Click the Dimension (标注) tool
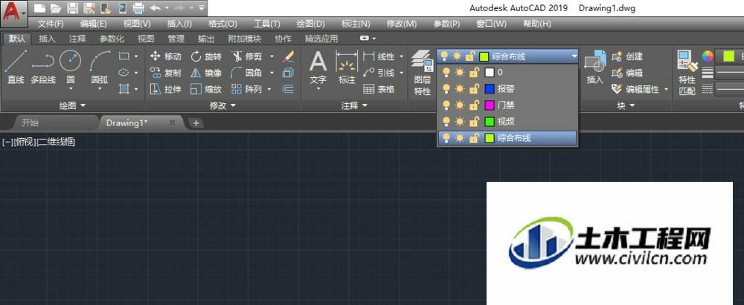Screen dimensions: 744x305 click(x=347, y=68)
